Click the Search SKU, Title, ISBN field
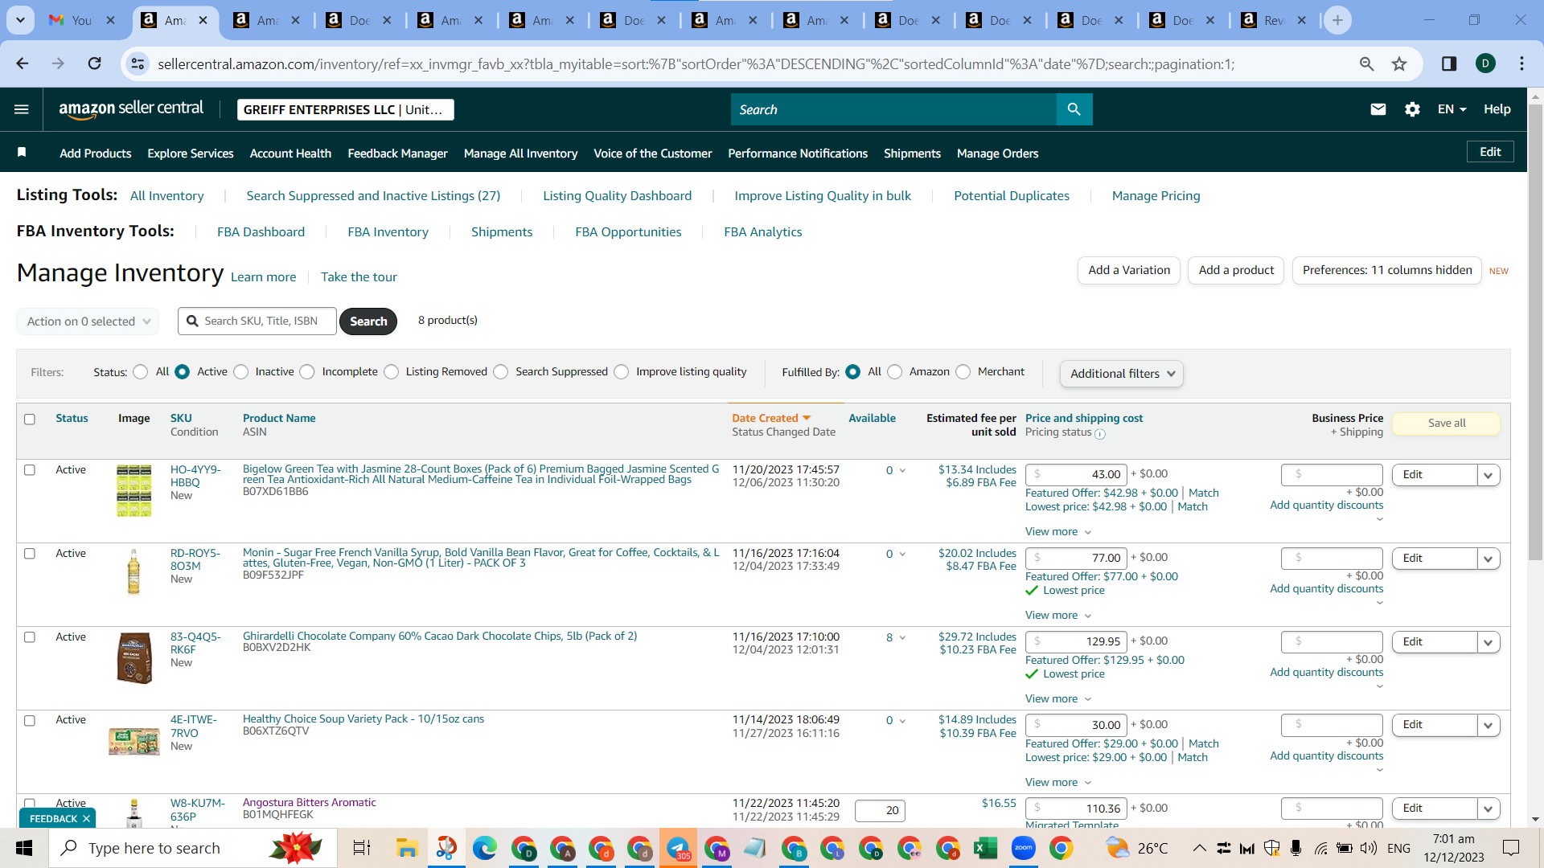 click(x=257, y=321)
